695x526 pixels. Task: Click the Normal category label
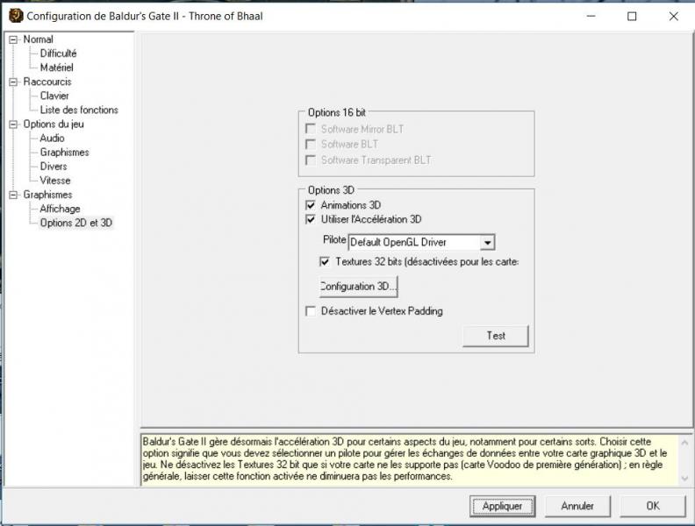pyautogui.click(x=38, y=39)
